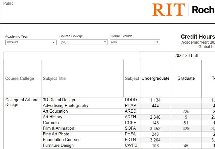Select the College of Art and Design cell

pos(22,102)
